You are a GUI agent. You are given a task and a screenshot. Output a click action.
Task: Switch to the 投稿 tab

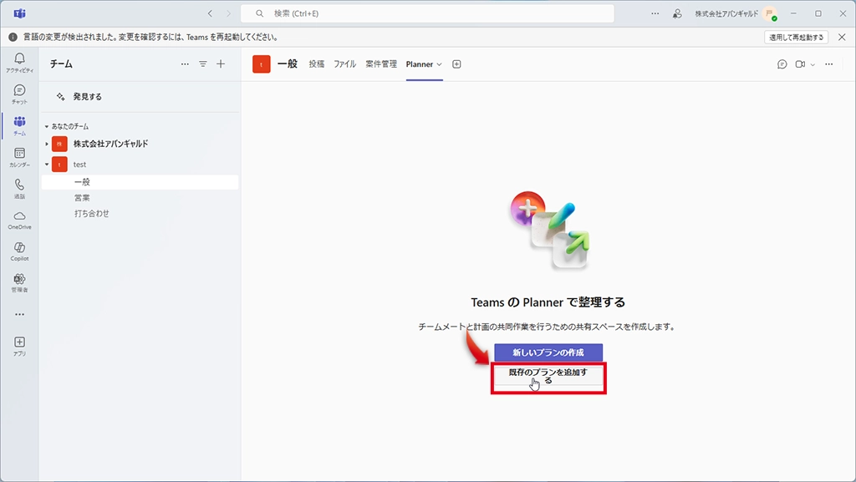point(317,64)
